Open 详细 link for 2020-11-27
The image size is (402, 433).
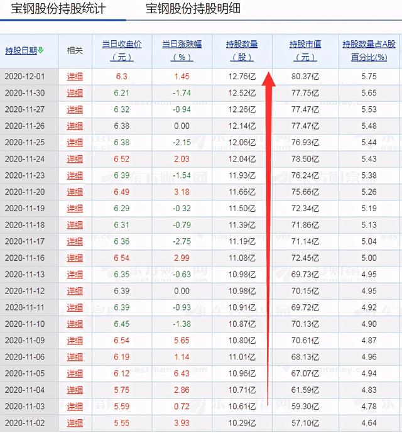(x=75, y=109)
